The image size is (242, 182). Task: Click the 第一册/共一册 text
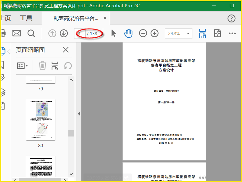[x=166, y=102]
